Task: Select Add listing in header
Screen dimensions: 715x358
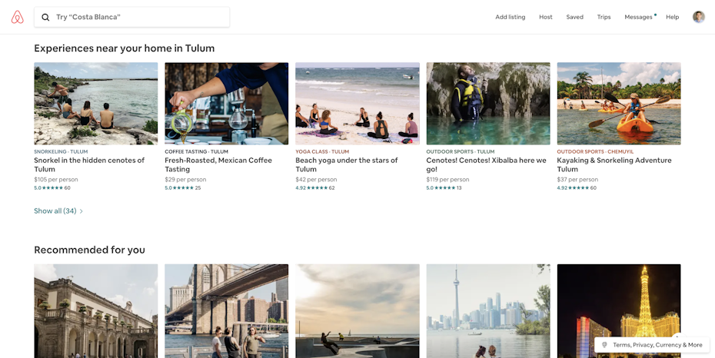Action: [x=510, y=17]
